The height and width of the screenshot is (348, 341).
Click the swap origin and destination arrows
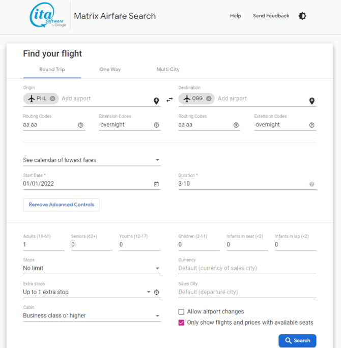(169, 100)
